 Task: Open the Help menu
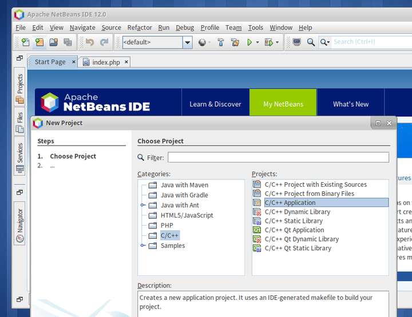[x=306, y=27]
